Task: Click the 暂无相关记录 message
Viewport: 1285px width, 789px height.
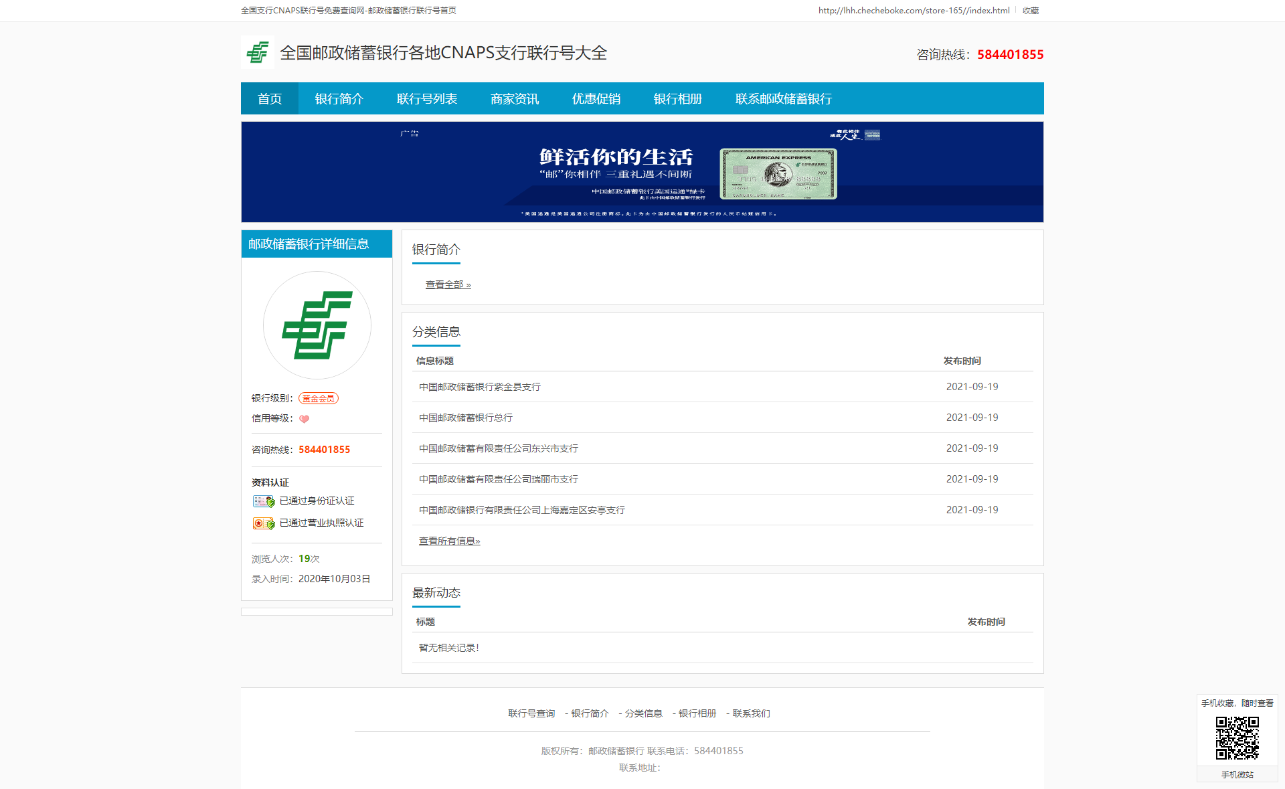Action: click(449, 648)
